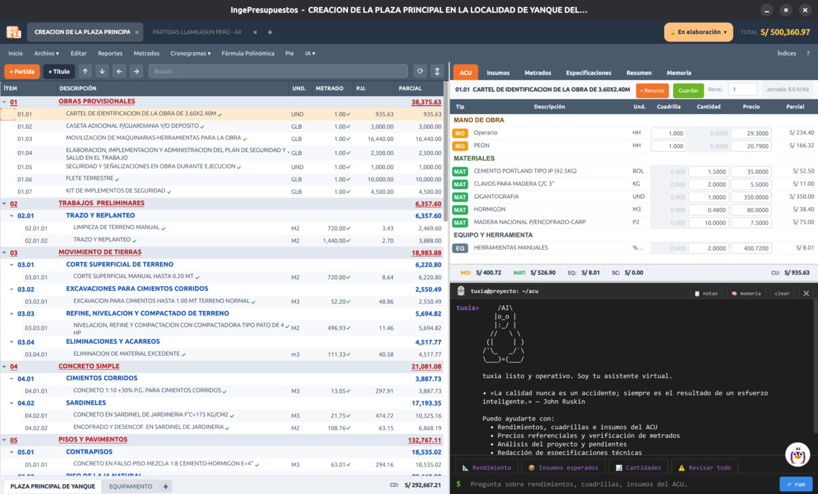Image resolution: width=818 pixels, height=494 pixels.
Task: Collapse the 01 OBRAS PROVISIONALES group
Action: 5,102
